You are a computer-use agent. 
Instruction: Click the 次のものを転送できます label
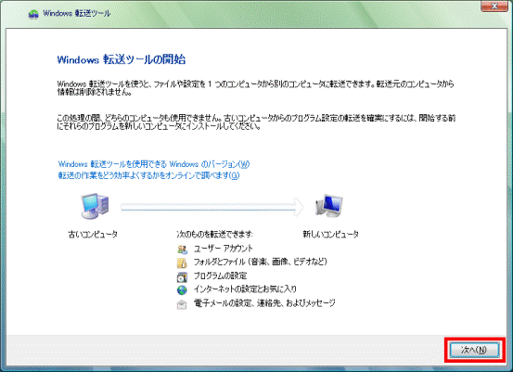[x=214, y=235]
